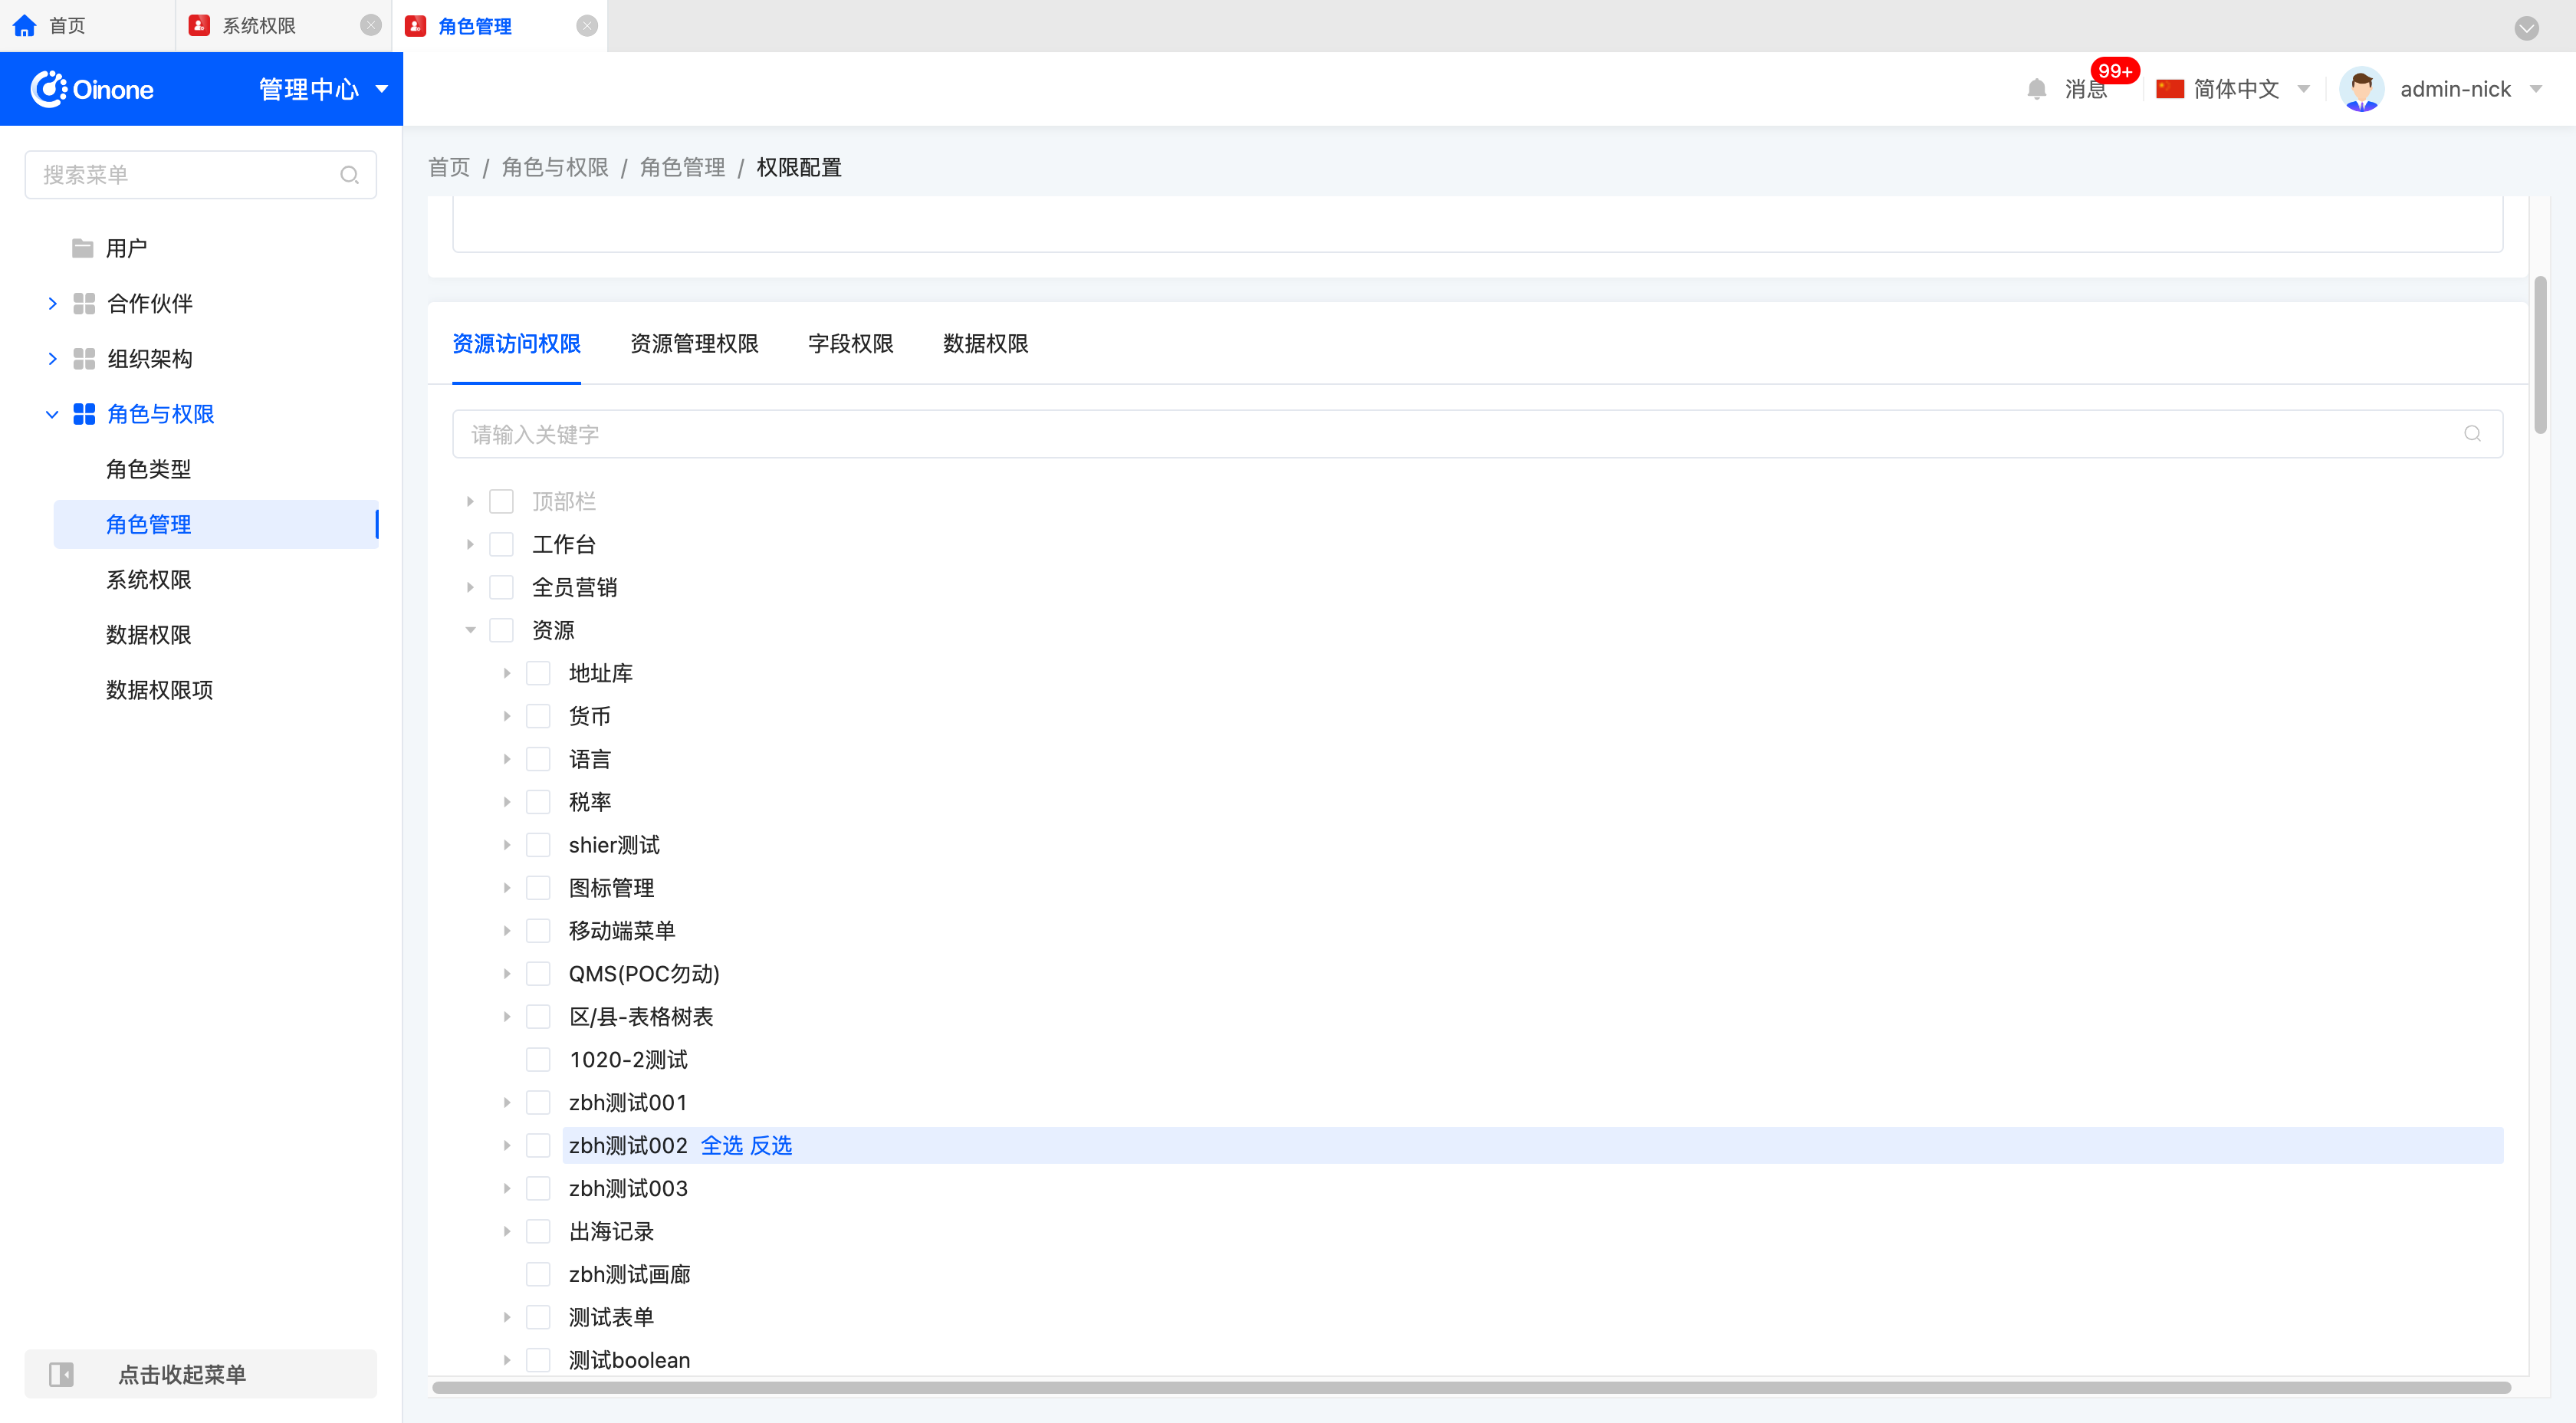The height and width of the screenshot is (1423, 2576).
Task: Click the blue grid icon beside 角色与权限
Action: 84,414
